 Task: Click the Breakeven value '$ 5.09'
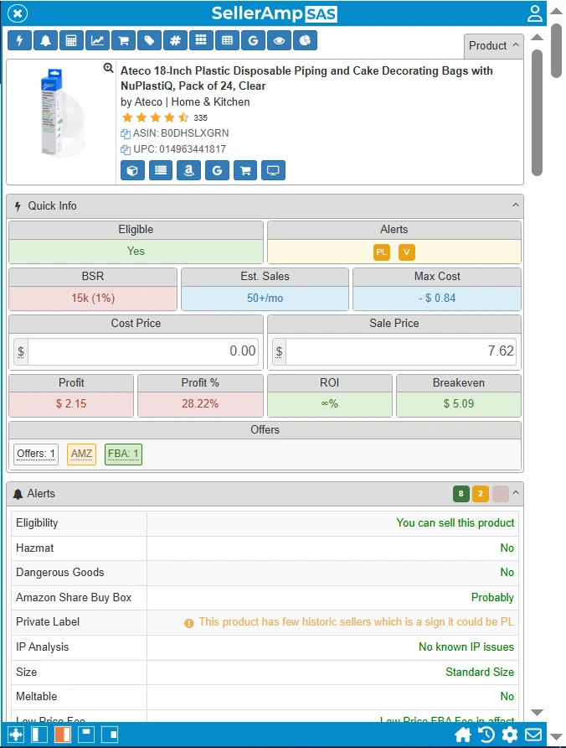pyautogui.click(x=459, y=404)
